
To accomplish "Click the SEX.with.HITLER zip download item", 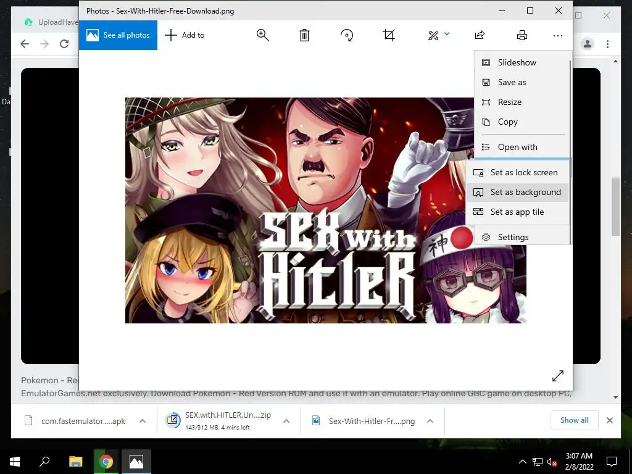I will 228,421.
